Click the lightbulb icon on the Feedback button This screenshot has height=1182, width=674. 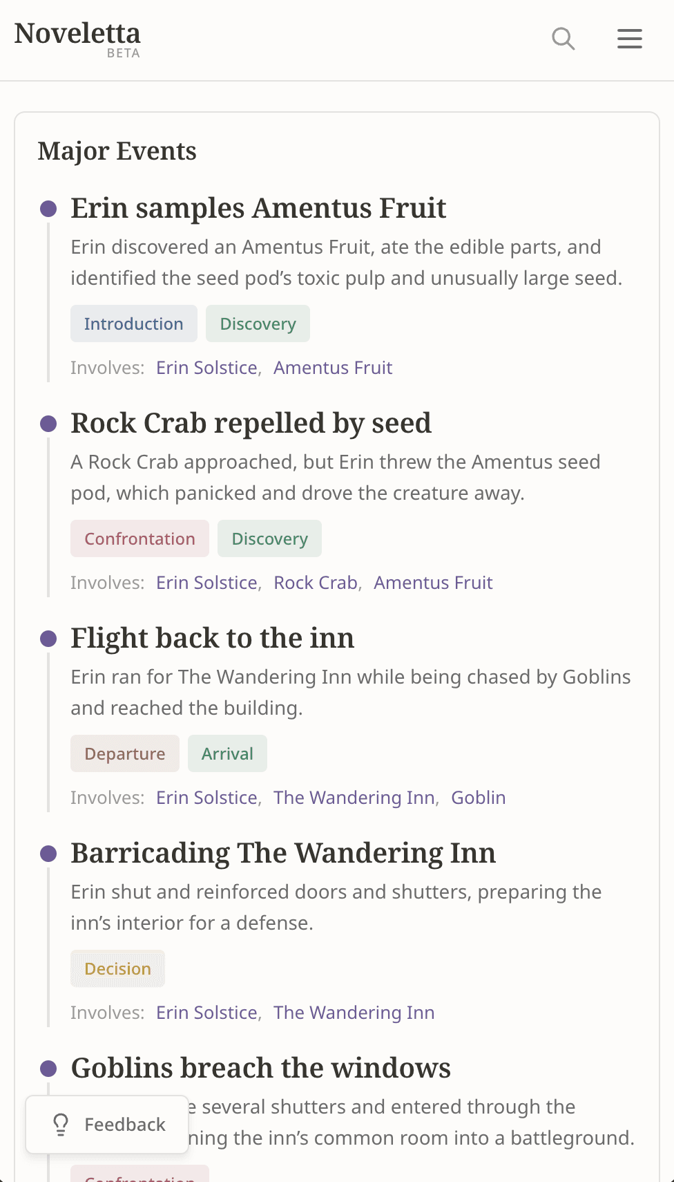[x=61, y=1124]
